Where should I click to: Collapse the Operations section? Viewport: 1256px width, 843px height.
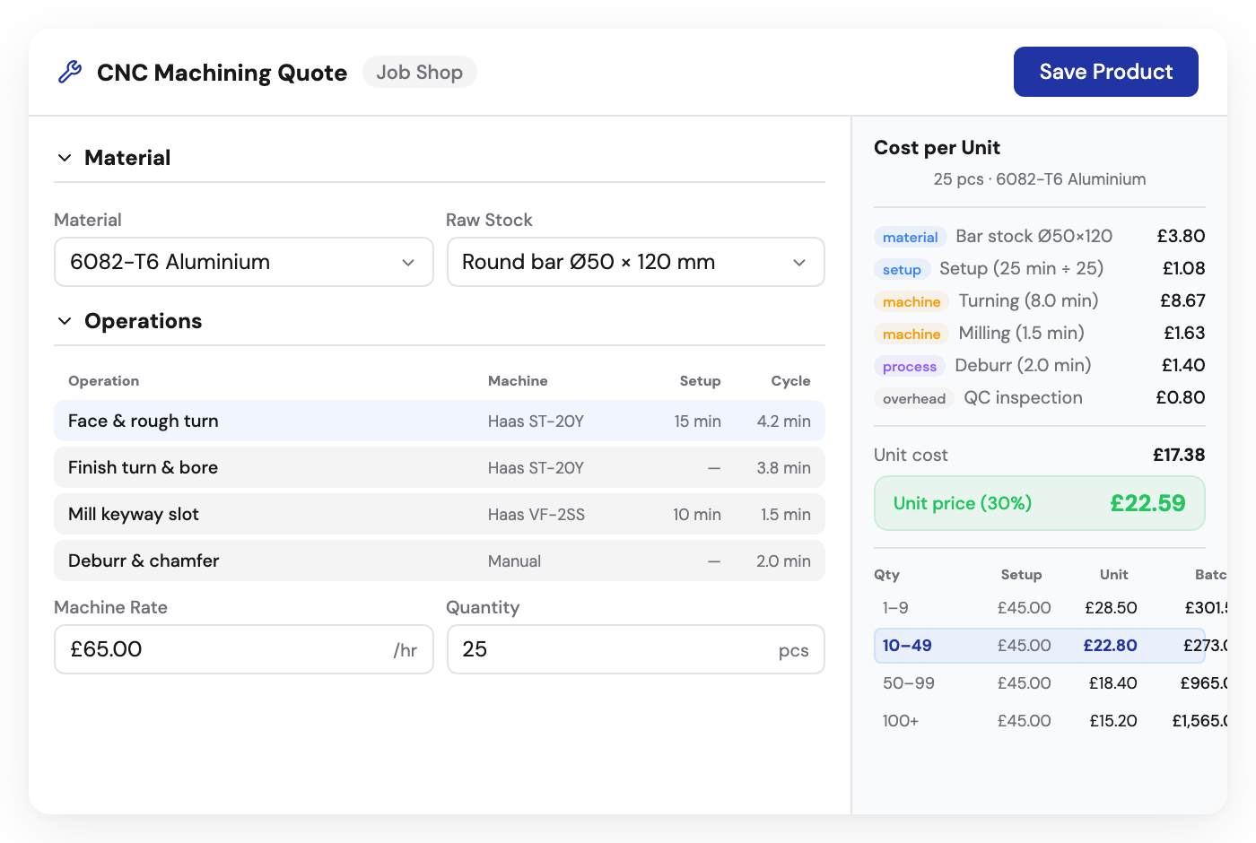pos(64,320)
